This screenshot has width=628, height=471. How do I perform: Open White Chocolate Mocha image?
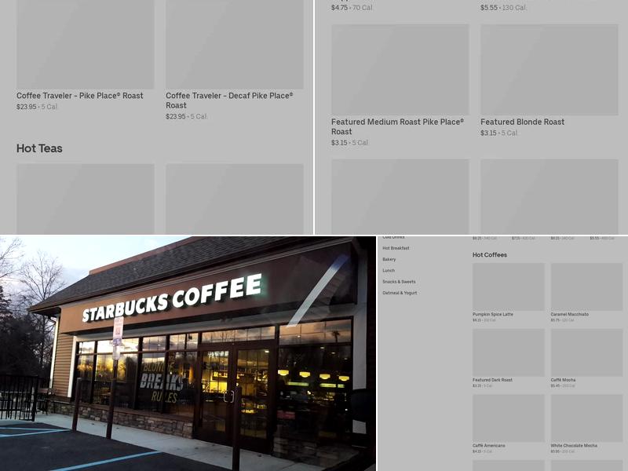coord(586,418)
